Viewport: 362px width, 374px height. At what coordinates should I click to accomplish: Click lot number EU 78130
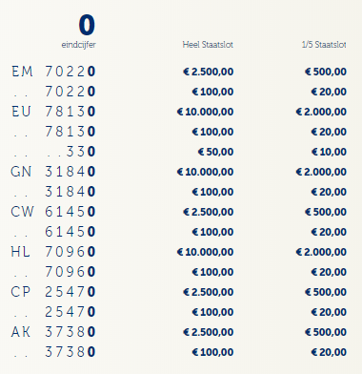[x=53, y=112]
